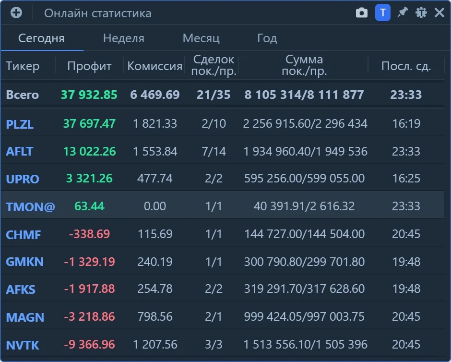
Task: Click AFKS sum 319 291.70/317 628.60
Action: coord(304,289)
